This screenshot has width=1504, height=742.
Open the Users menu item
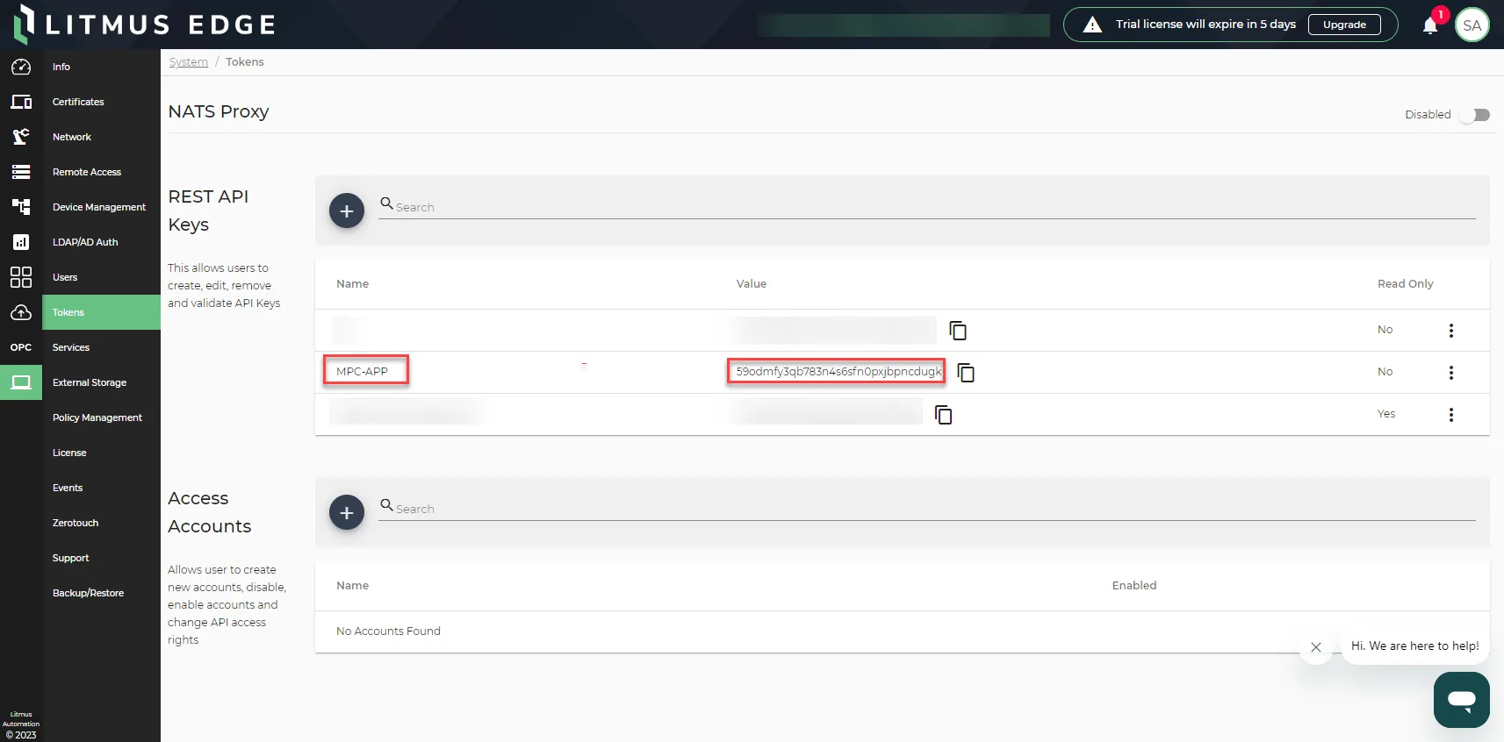coord(101,277)
